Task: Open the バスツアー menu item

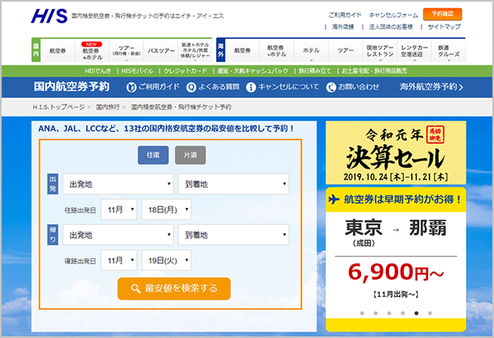Action: pos(160,50)
